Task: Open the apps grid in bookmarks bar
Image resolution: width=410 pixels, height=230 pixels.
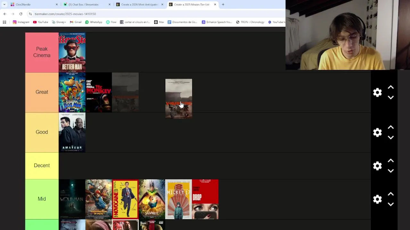Action: coord(4,22)
